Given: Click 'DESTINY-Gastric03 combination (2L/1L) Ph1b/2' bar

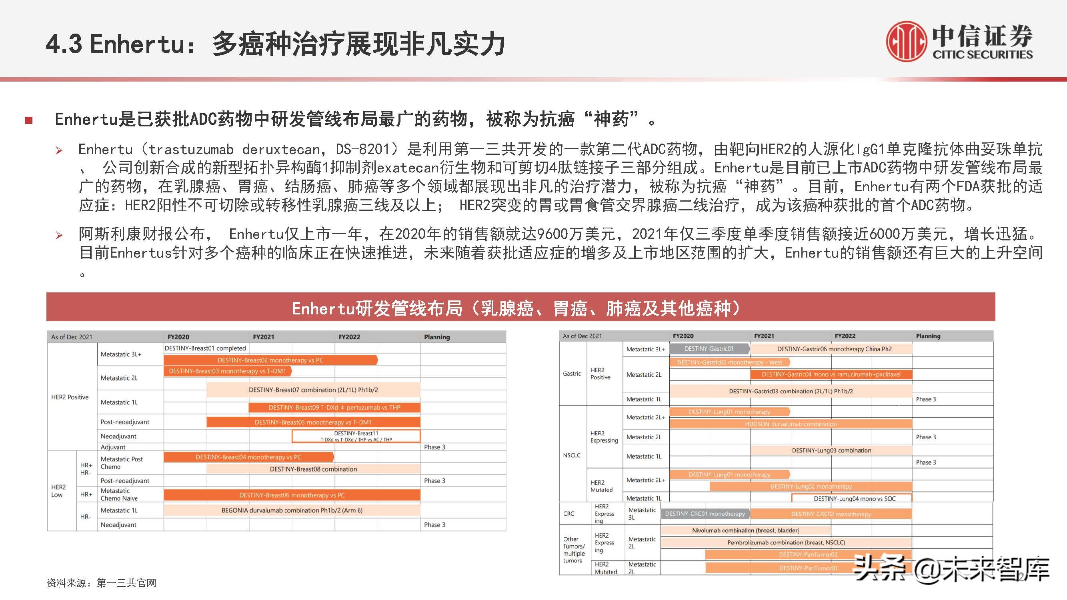Looking at the screenshot, I should pyautogui.click(x=791, y=391).
